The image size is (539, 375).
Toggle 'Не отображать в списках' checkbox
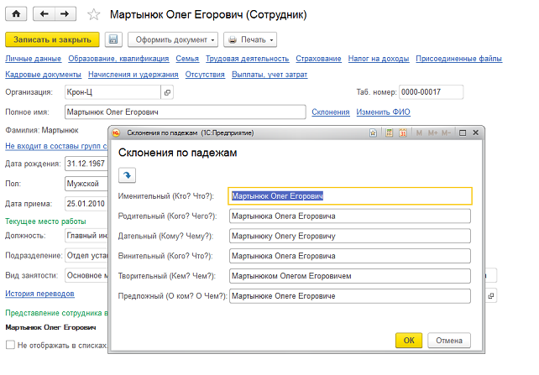10,345
